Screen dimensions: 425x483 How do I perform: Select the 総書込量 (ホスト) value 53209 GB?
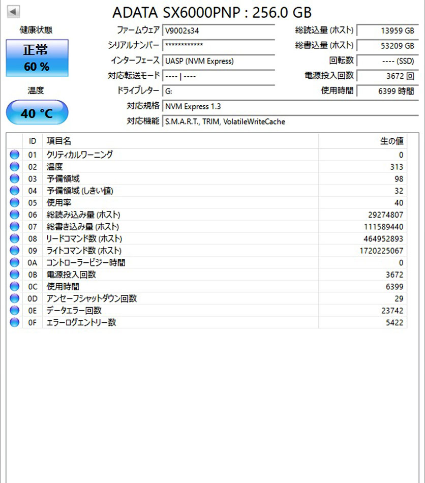coord(388,46)
